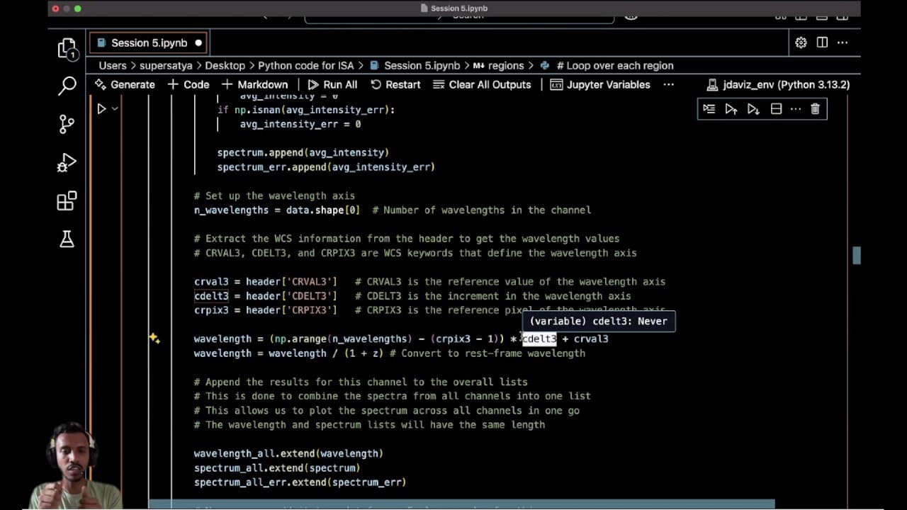Click the 'Python code for ISA' breadcrumb
907x510 pixels.
tap(305, 65)
